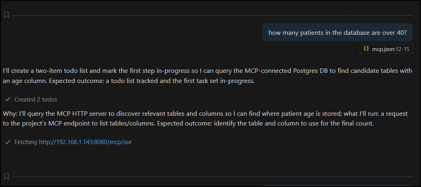This screenshot has height=187, width=421.
Task: Click the curly braces icon beside mcp.json
Action: [x=366, y=49]
